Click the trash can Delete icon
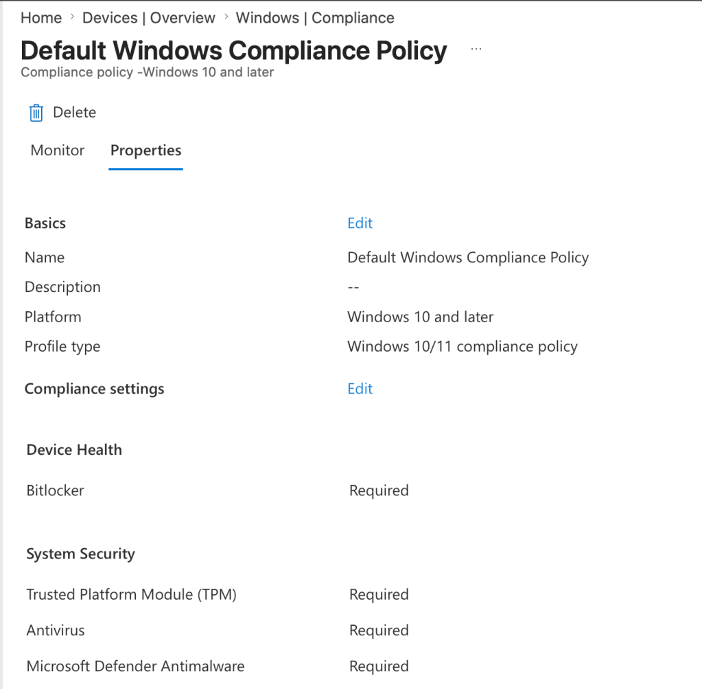Screen dimensions: 702x689 pos(36,113)
